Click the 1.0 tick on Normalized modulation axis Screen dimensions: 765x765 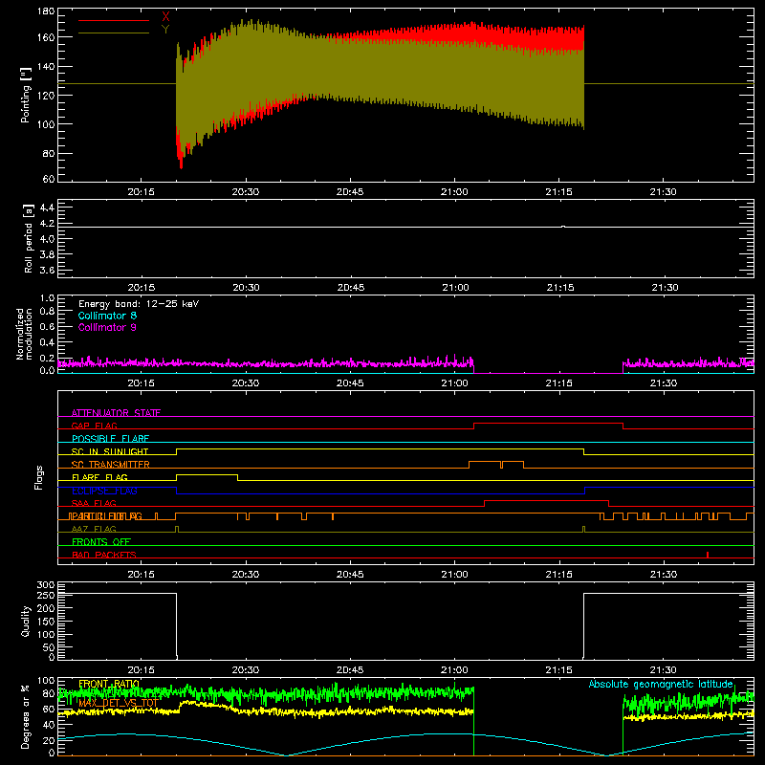[47, 298]
